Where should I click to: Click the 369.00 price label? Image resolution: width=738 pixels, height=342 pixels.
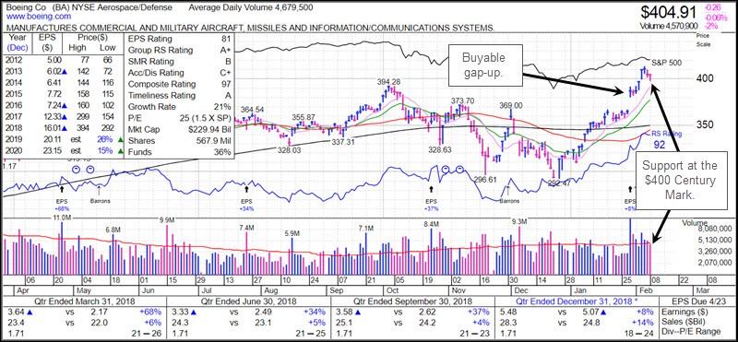511,105
